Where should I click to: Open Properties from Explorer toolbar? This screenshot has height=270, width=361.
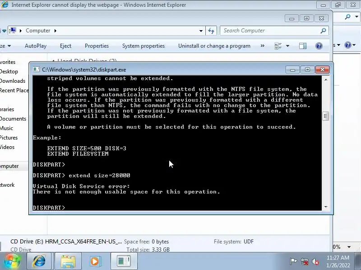click(97, 46)
